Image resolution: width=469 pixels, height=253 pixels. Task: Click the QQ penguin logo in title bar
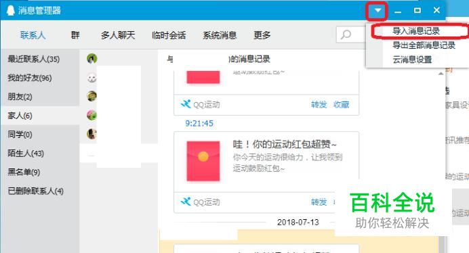(11, 10)
